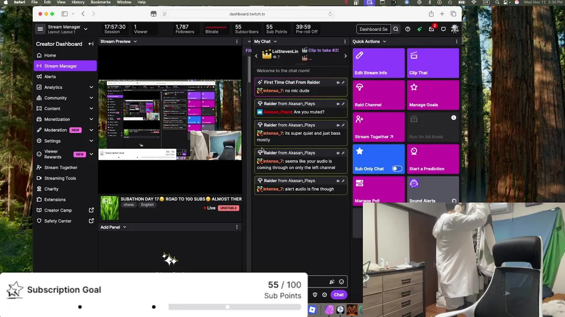Click the Start a Prediction tile
565x317 pixels.
point(433,159)
